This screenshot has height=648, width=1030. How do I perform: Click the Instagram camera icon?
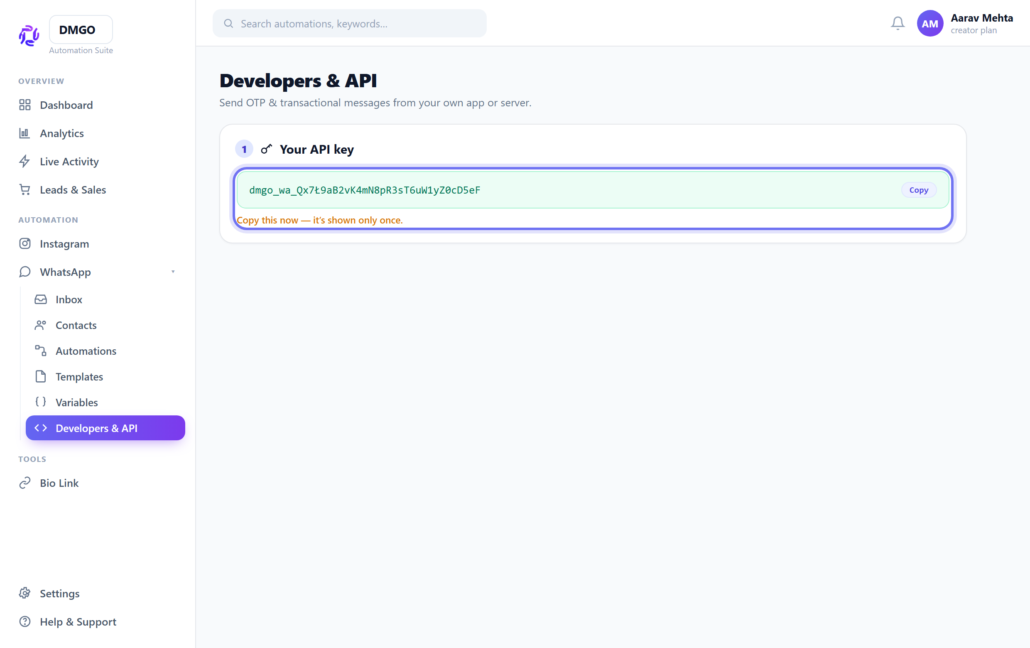(25, 243)
